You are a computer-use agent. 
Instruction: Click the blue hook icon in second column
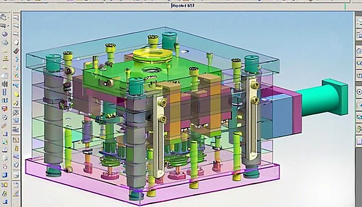click(17, 165)
